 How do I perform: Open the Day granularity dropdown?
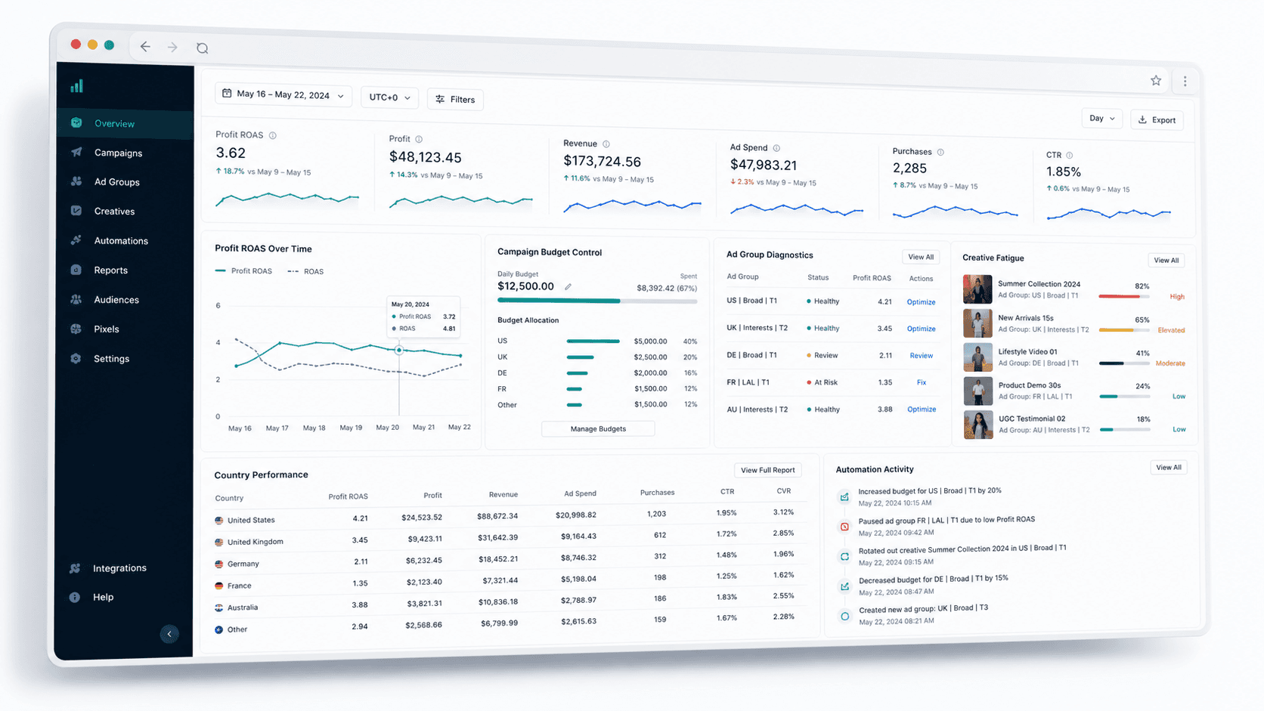click(x=1101, y=119)
